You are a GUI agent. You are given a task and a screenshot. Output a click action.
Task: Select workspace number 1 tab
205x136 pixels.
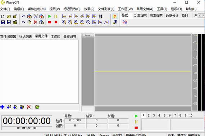[143, 115]
